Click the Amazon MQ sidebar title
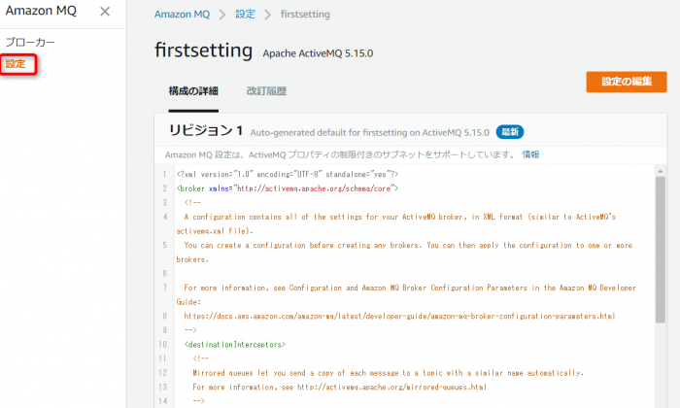 point(41,11)
